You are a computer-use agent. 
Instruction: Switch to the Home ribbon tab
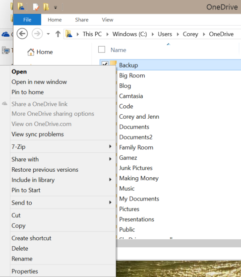pyautogui.click(x=55, y=20)
